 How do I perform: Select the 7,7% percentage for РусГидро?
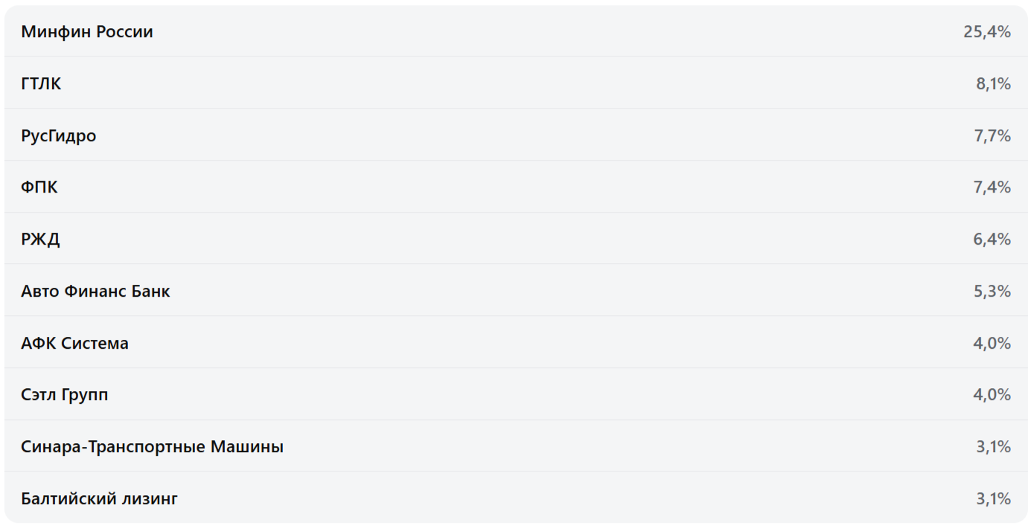[992, 136]
